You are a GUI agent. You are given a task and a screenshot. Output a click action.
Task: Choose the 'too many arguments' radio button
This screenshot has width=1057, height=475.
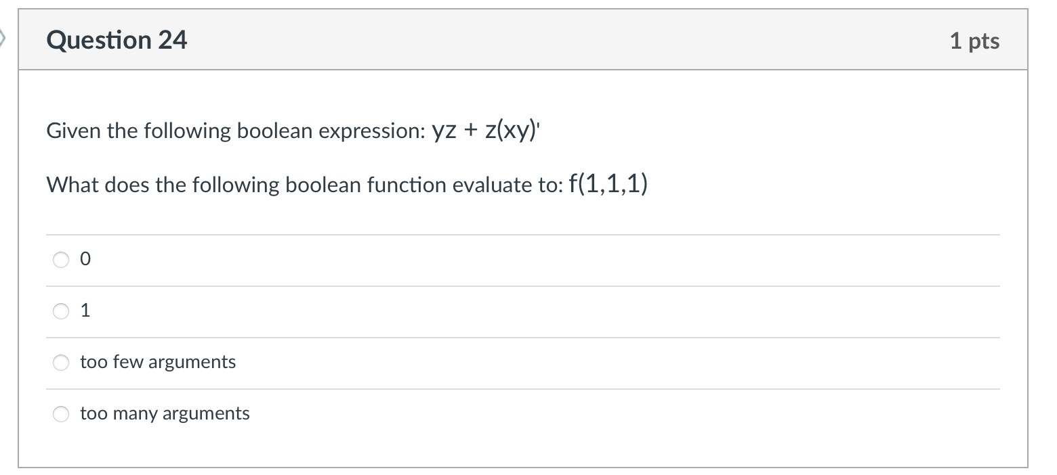62,414
